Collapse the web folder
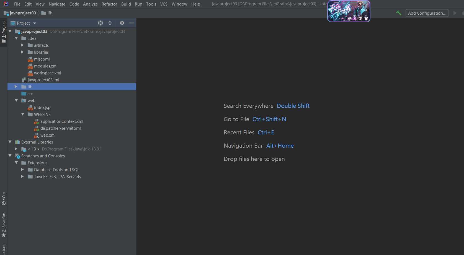 tap(16, 100)
